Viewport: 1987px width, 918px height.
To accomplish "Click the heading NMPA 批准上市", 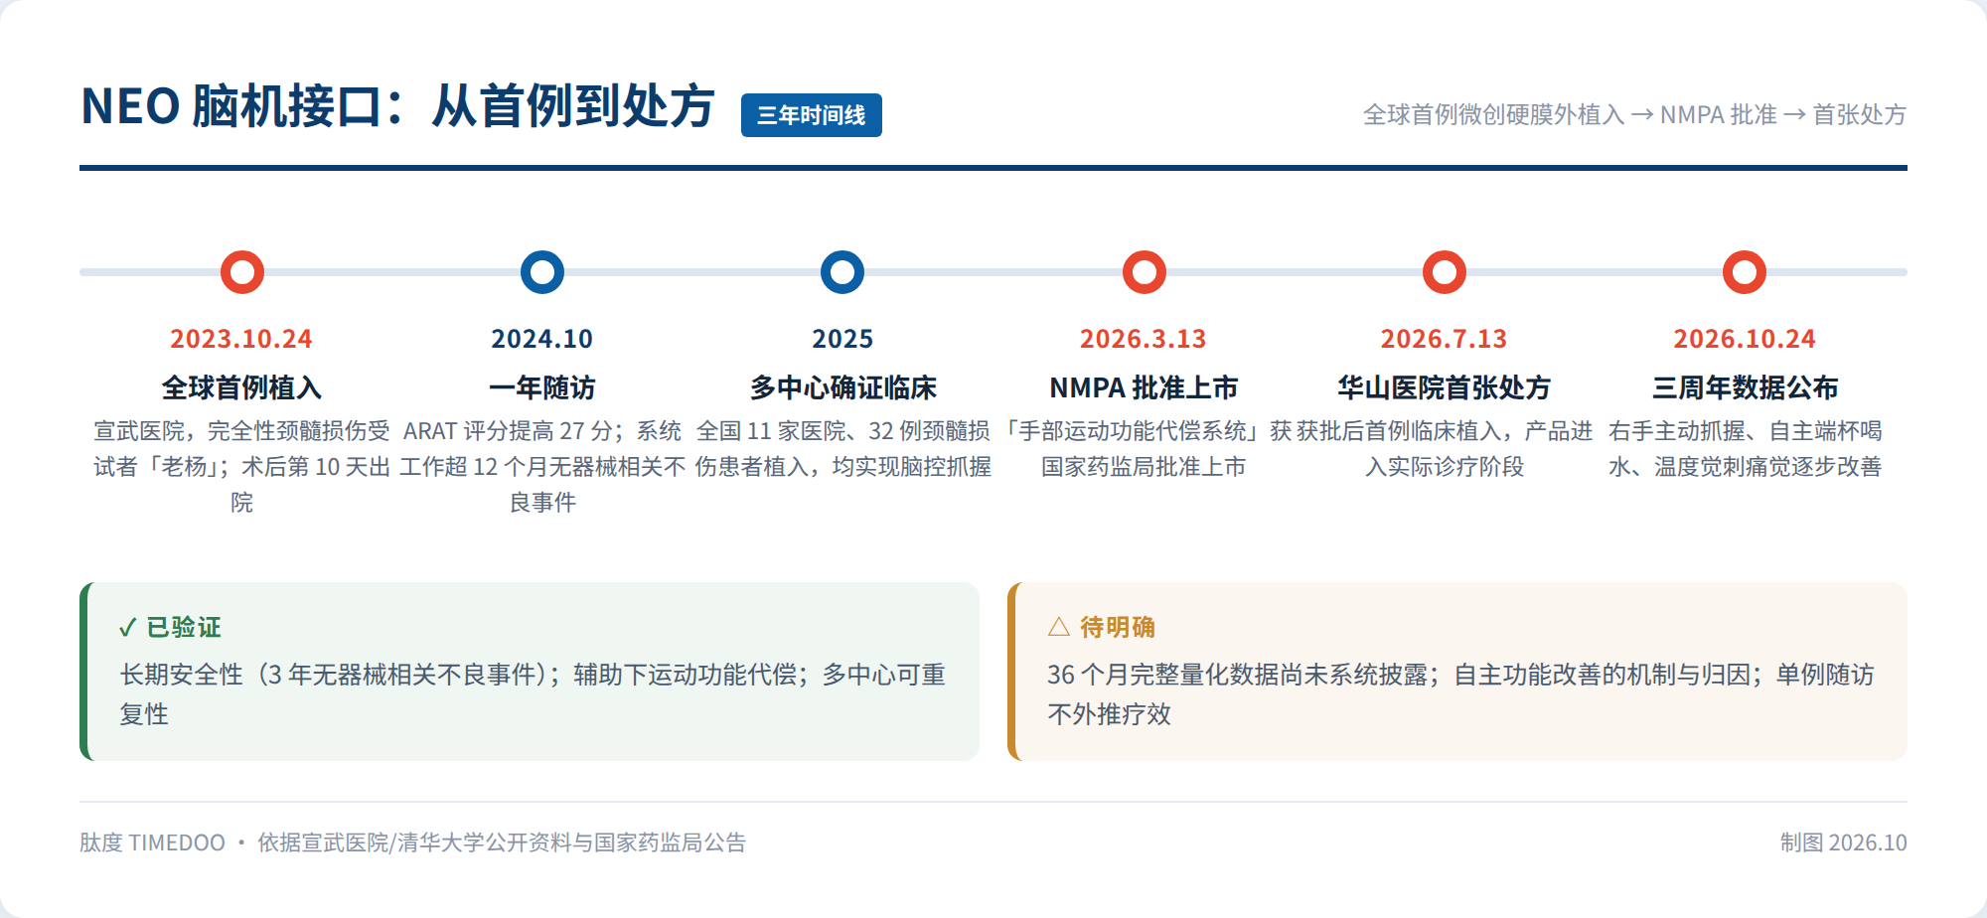I will click(x=1144, y=387).
